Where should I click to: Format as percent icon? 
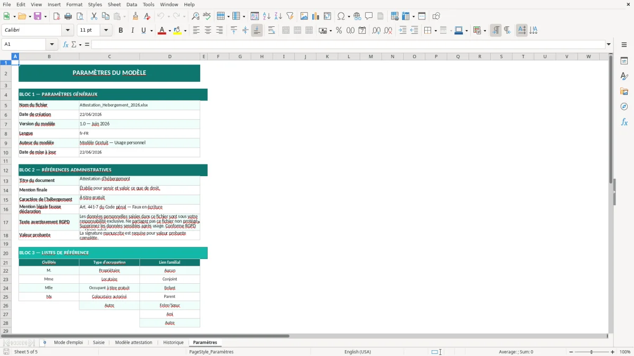coord(339,31)
